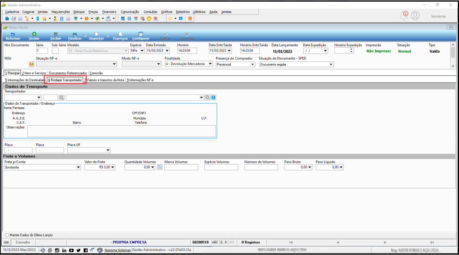Click the Horário Expedição spinner arrows
This screenshot has height=255, width=459.
[351, 51]
